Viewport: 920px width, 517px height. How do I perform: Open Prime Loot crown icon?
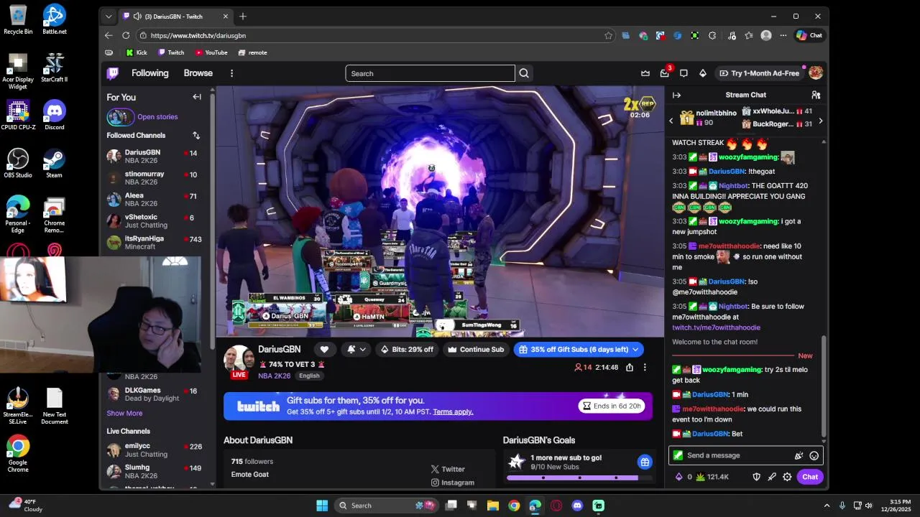click(645, 73)
